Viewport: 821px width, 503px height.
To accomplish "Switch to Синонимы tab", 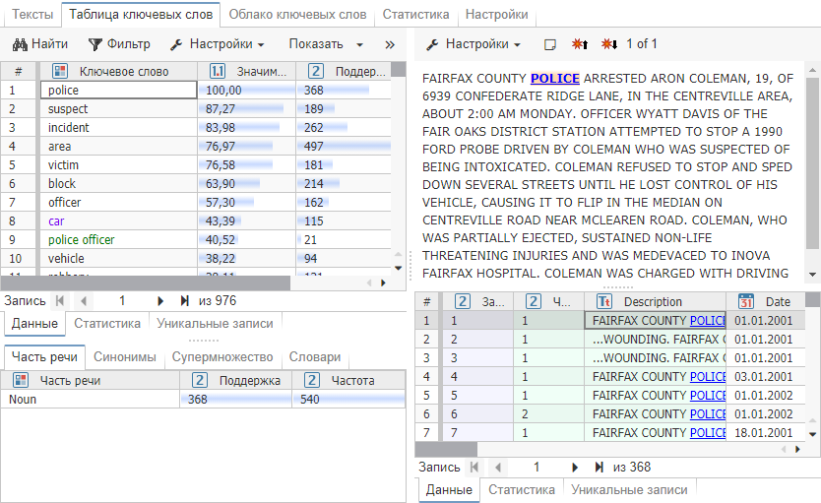I will (x=125, y=357).
